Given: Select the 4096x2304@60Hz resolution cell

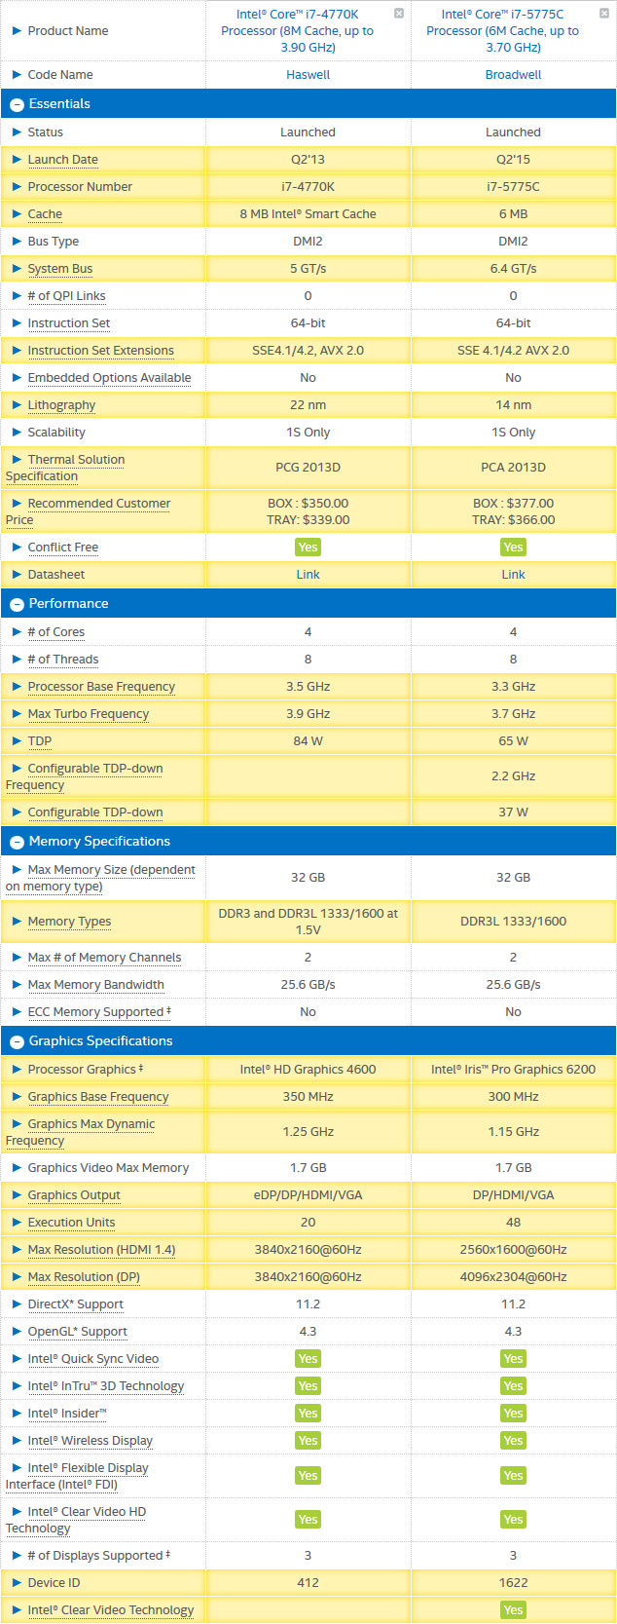Looking at the screenshot, I should coord(513,1277).
